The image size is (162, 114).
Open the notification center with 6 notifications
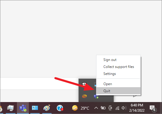153,108
